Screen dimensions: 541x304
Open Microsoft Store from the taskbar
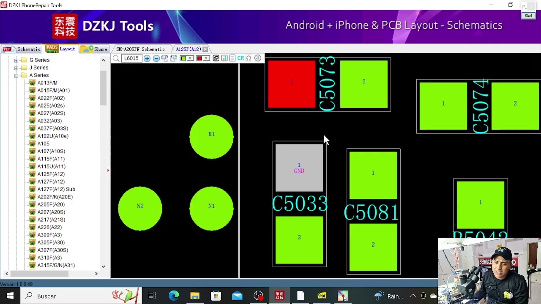(216, 296)
